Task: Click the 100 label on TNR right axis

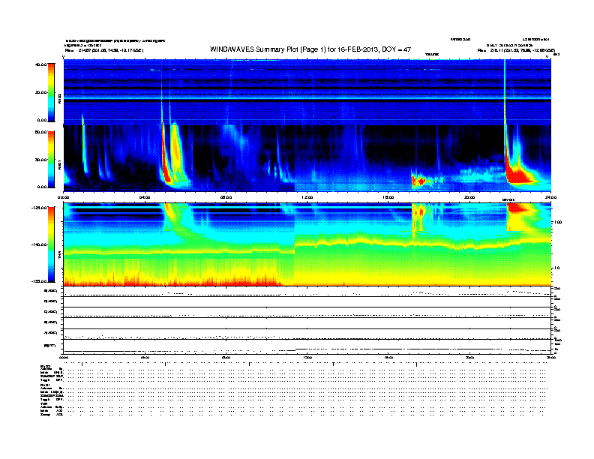Action: [x=558, y=222]
